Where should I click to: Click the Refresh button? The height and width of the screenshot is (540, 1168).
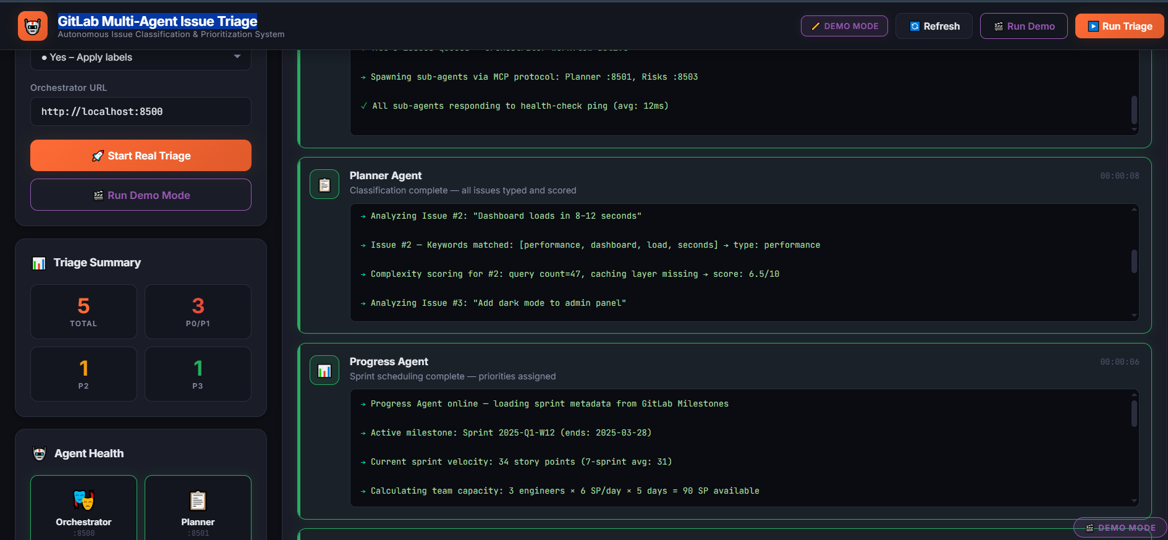(934, 26)
